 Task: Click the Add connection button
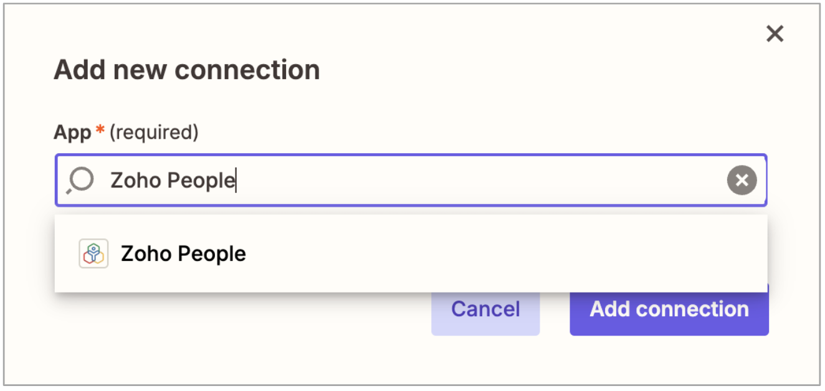(x=669, y=309)
